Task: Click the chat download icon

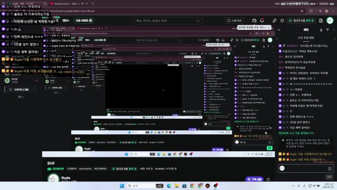Action: (321, 30)
